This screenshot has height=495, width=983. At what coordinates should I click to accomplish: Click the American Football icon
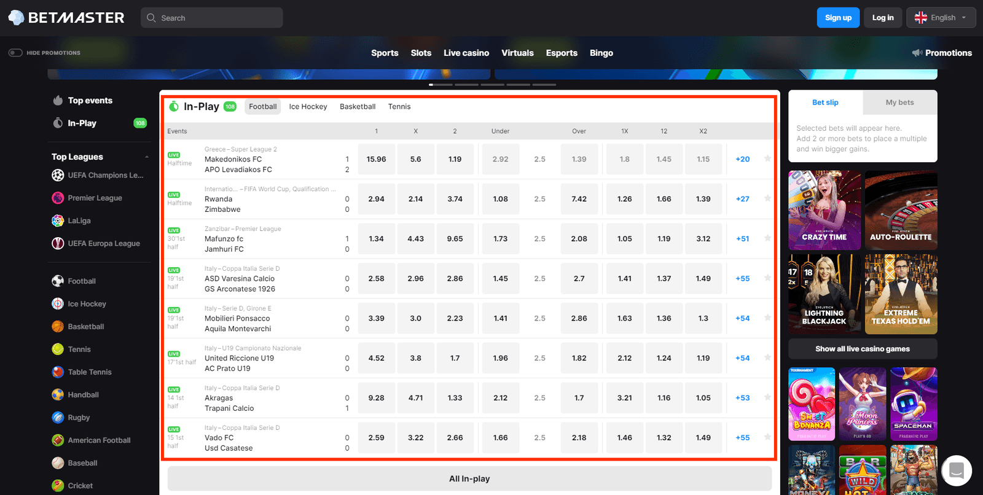[58, 440]
